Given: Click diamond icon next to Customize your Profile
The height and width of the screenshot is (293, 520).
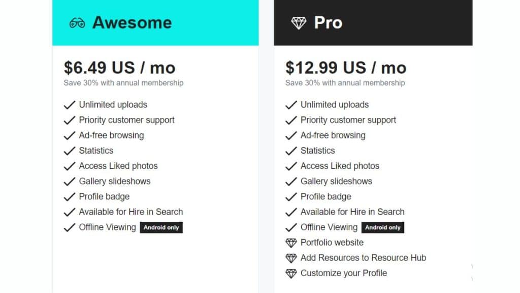Looking at the screenshot, I should pyautogui.click(x=291, y=273).
